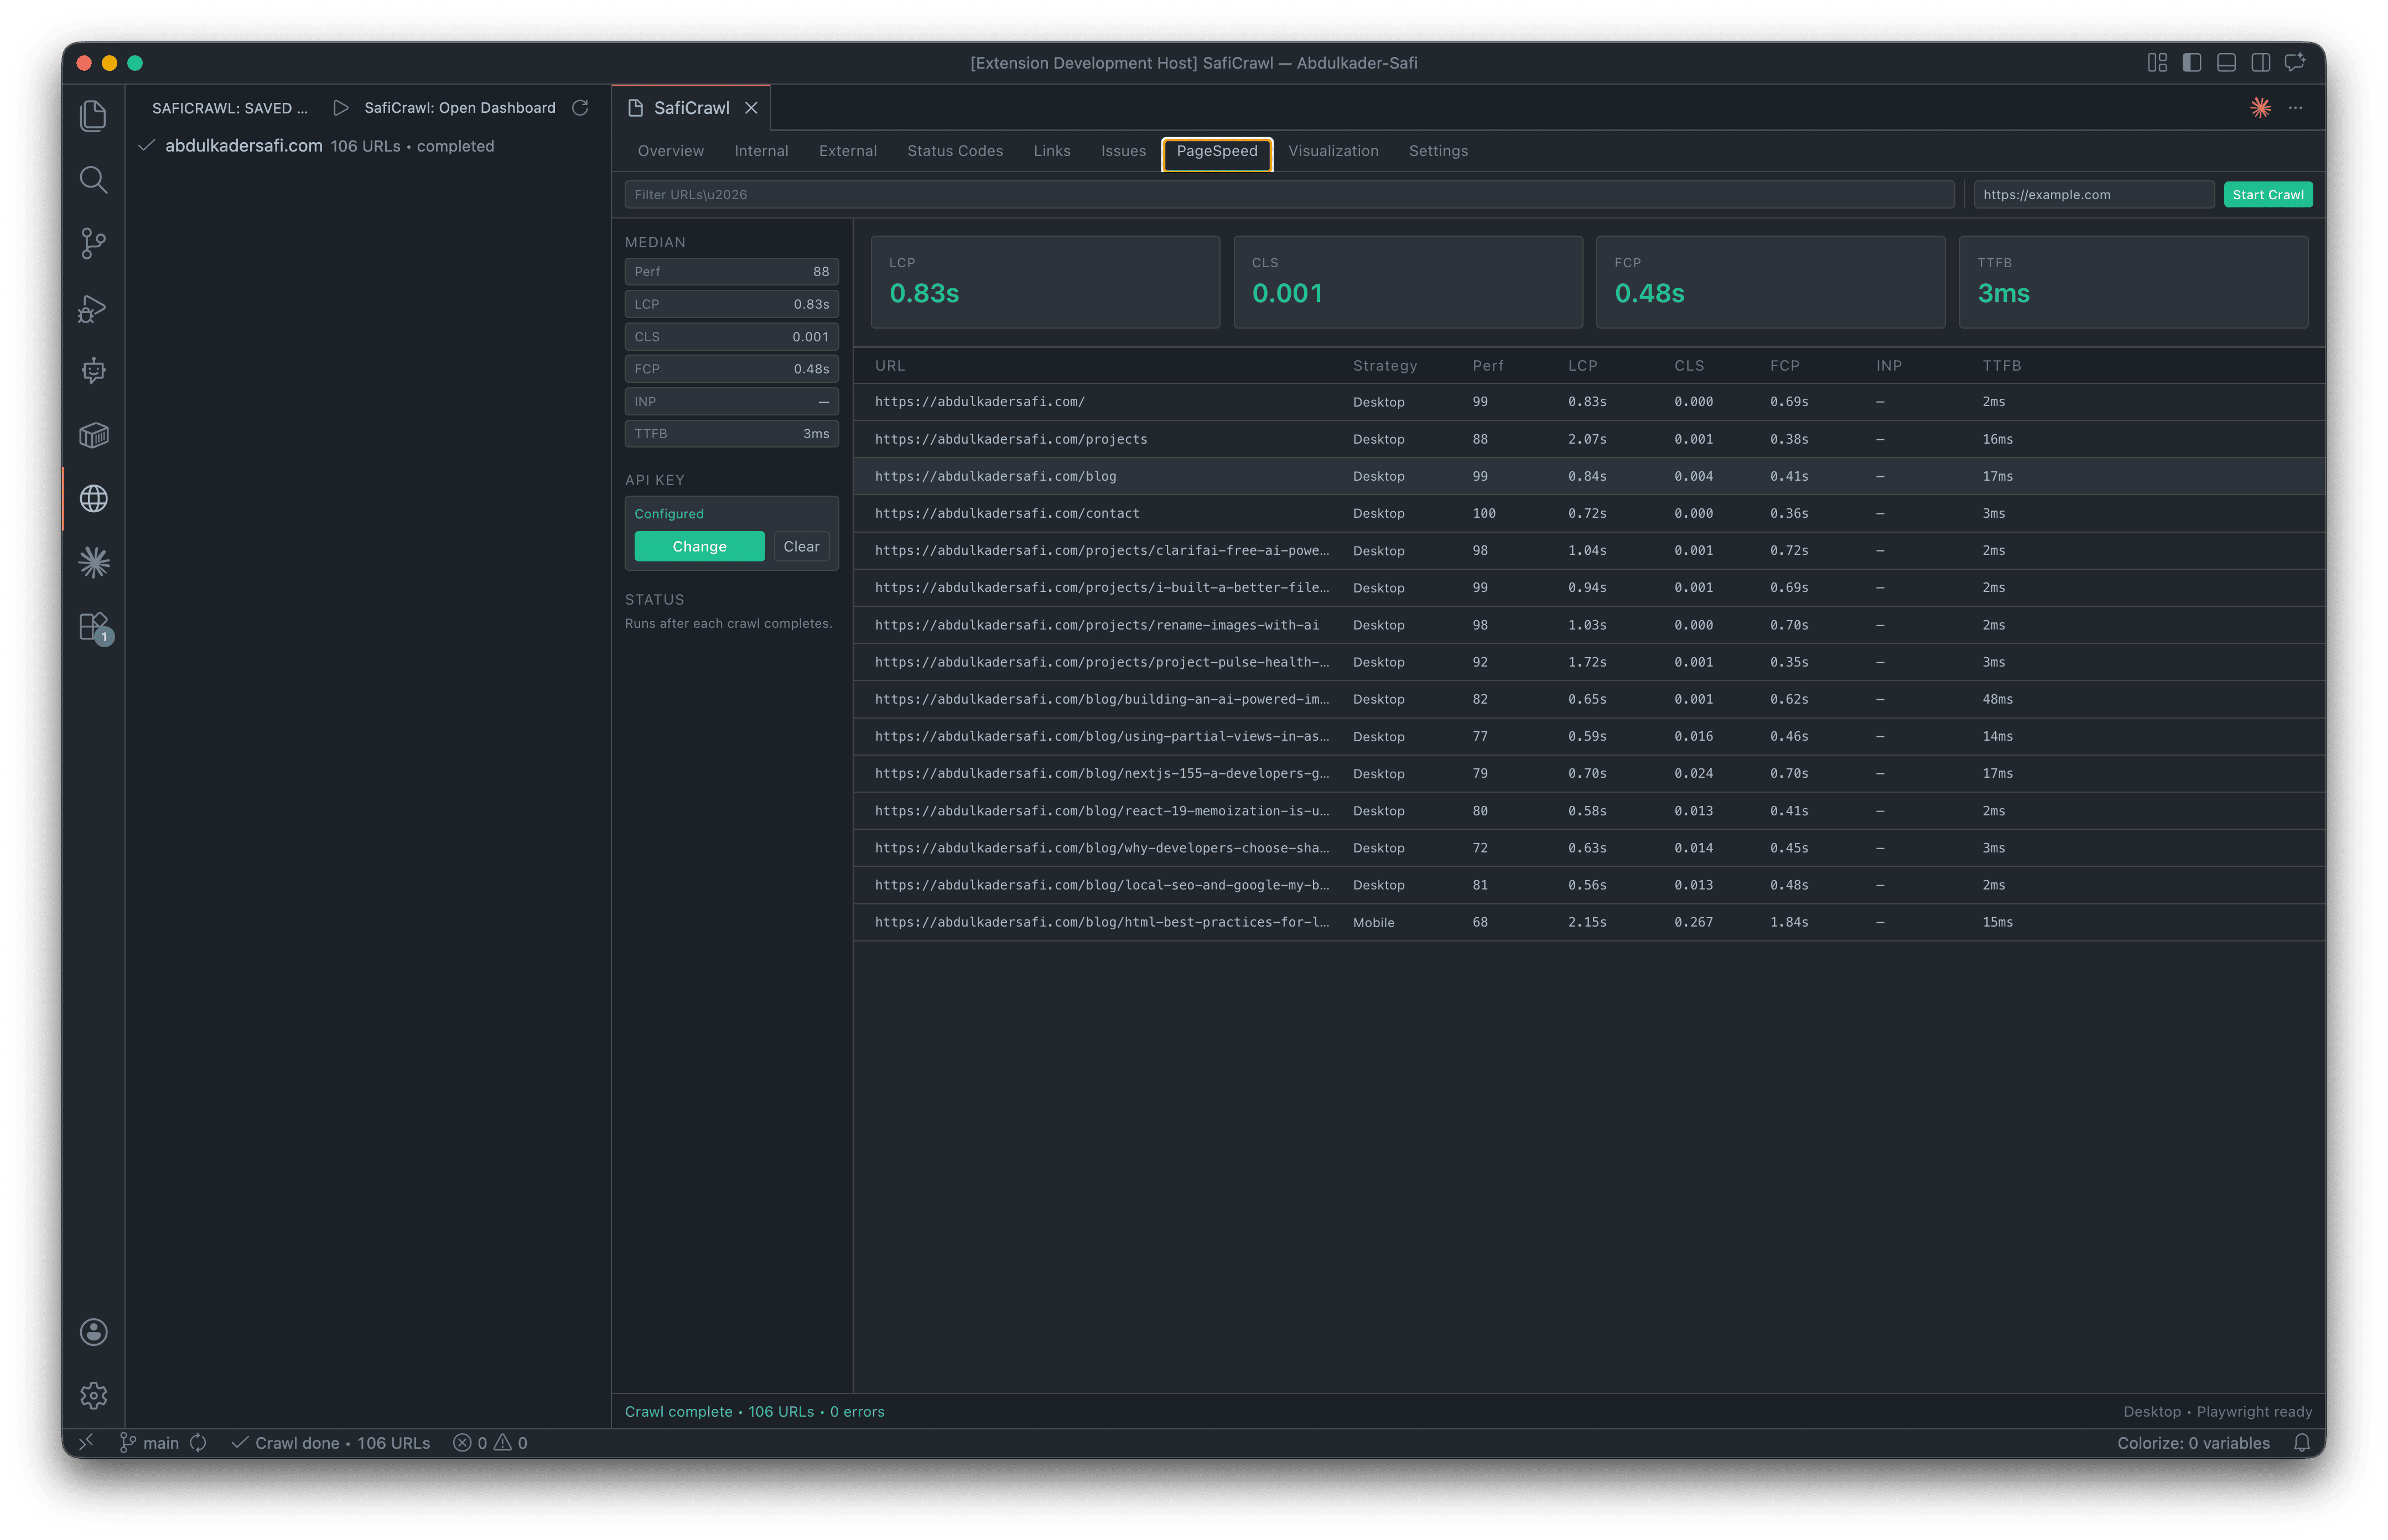Toggle the primary sidebar visibility icon
The height and width of the screenshot is (1540, 2388).
pos(2192,62)
